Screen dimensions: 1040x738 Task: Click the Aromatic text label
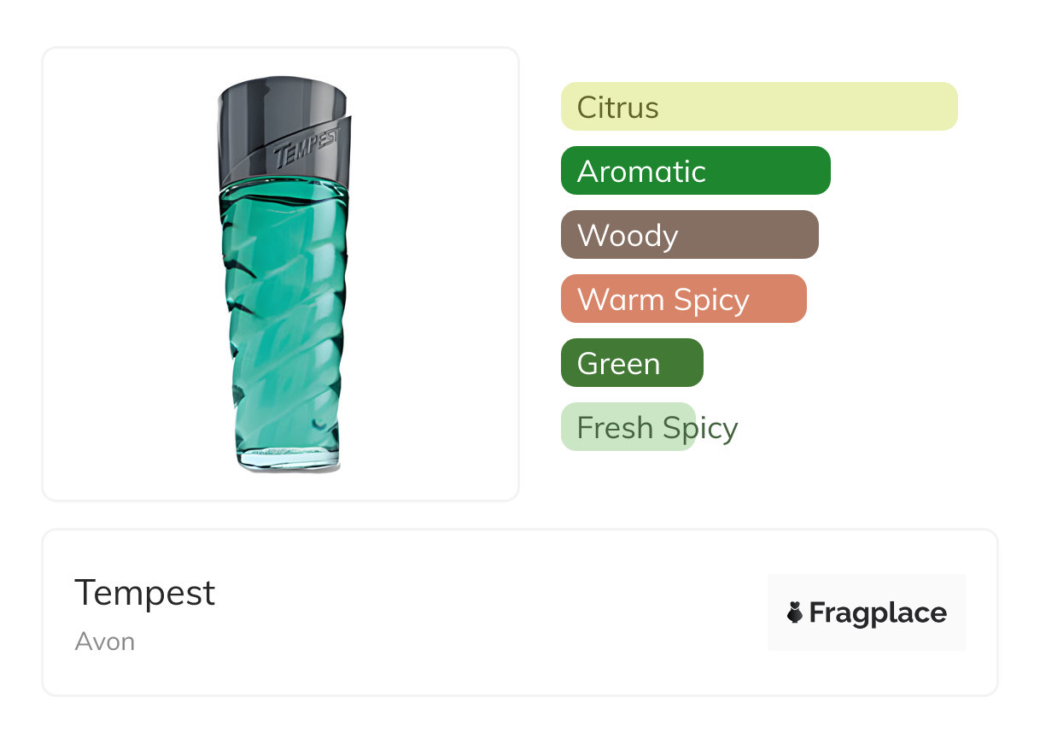641,172
